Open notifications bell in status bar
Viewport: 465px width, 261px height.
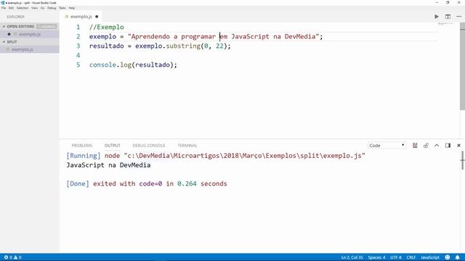(457, 257)
